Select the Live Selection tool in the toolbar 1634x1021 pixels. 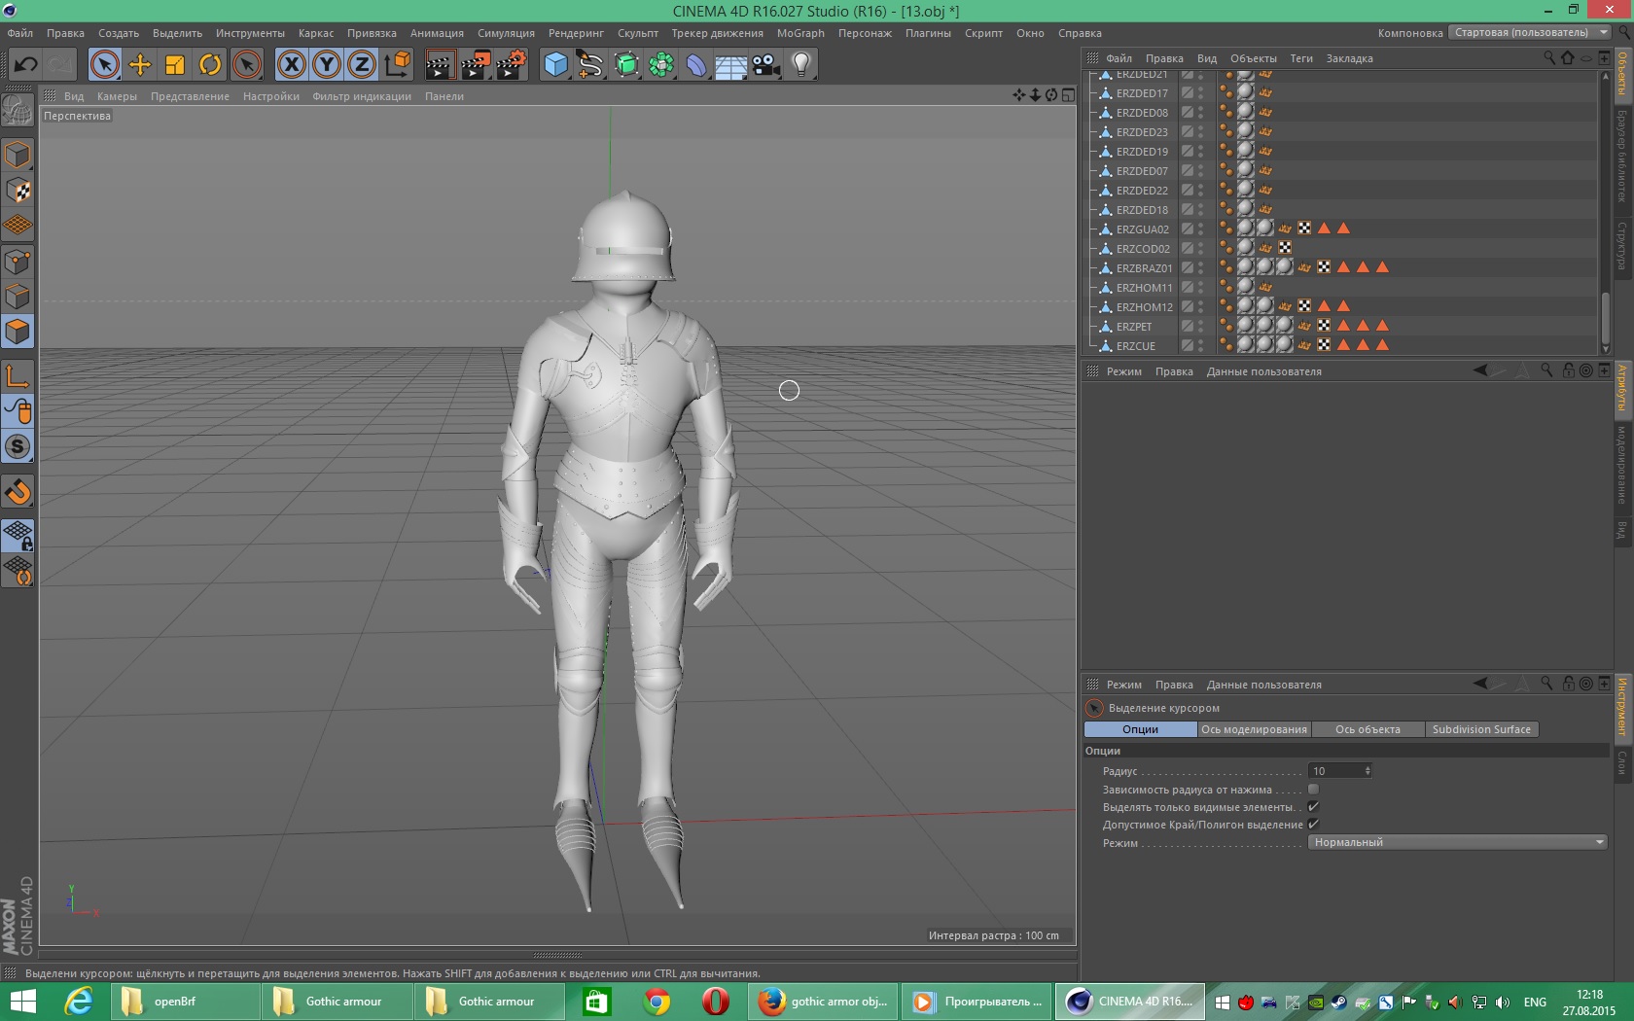point(104,65)
